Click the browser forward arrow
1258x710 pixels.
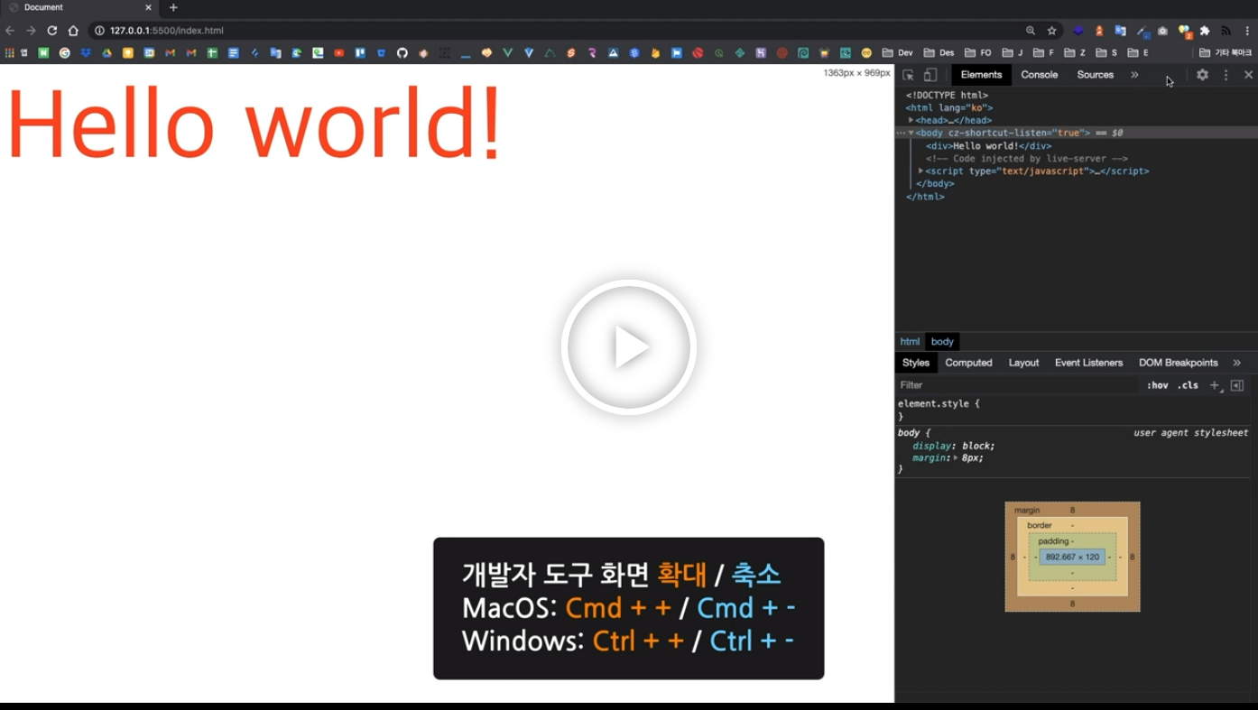pos(31,31)
